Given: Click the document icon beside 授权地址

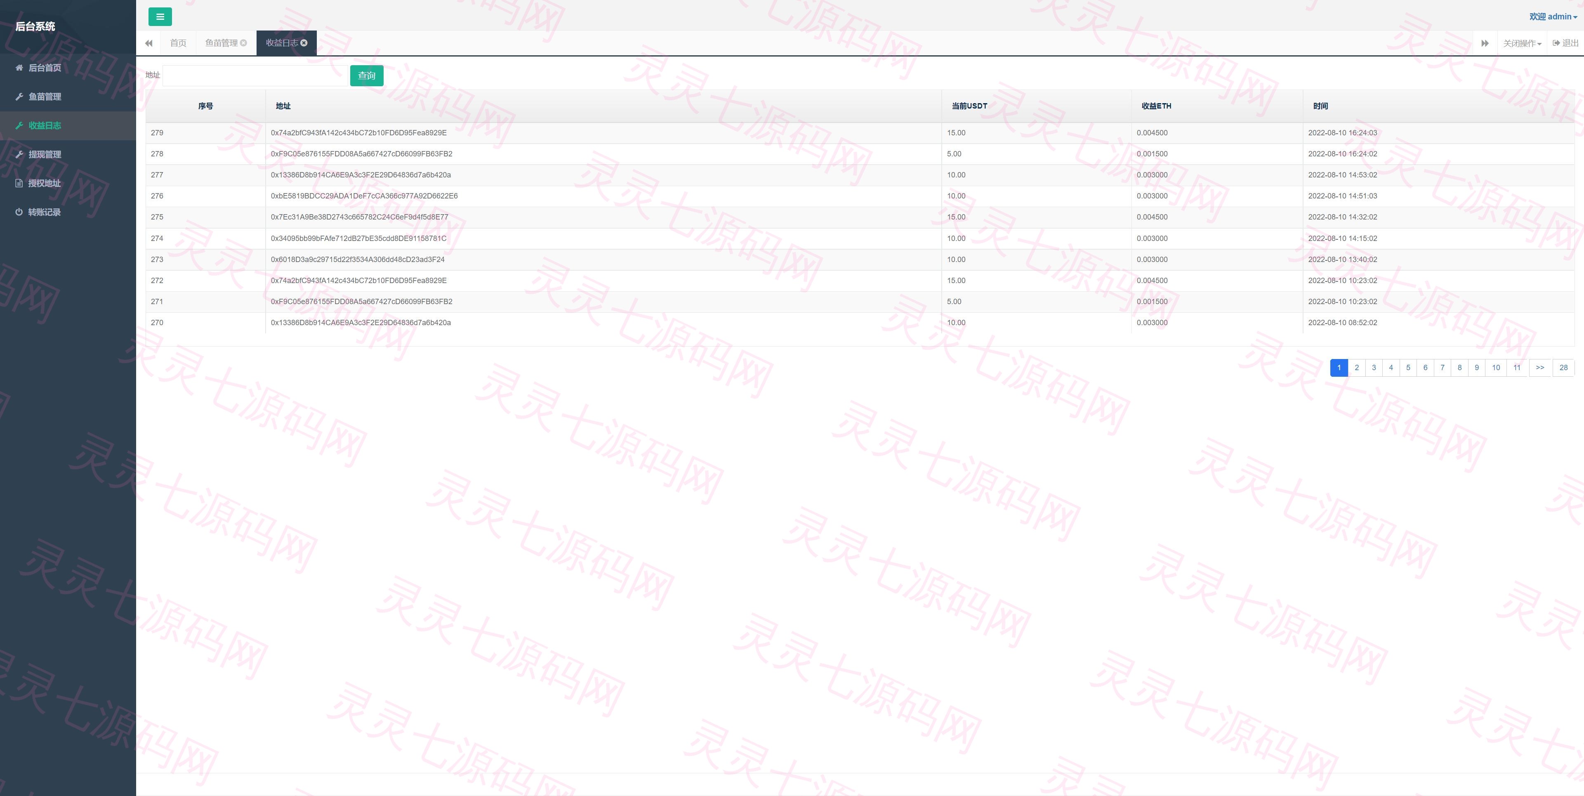Looking at the screenshot, I should [19, 183].
